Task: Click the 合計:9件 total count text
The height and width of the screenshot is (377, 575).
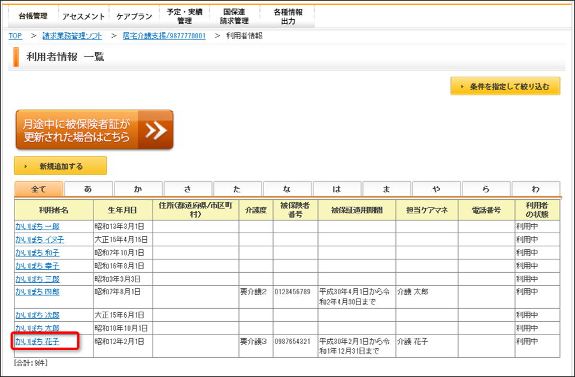Action: point(31,363)
